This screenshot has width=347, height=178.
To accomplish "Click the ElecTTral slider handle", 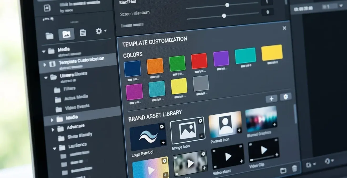I will pyautogui.click(x=227, y=5).
